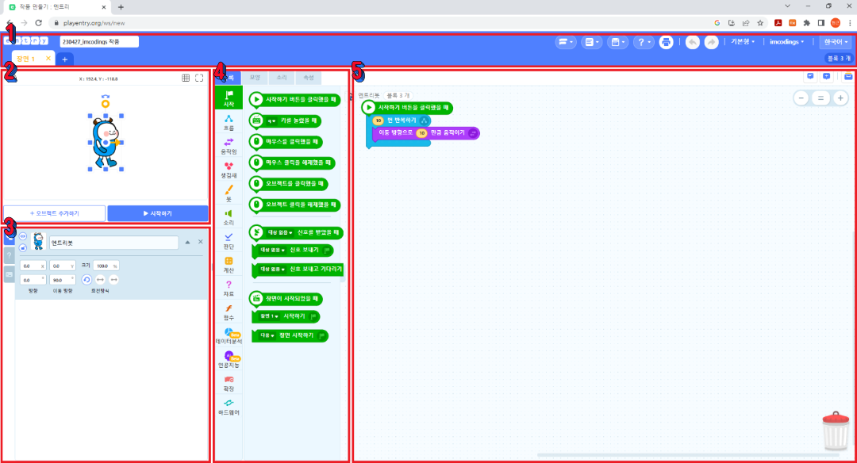This screenshot has height=463, width=857.
Task: Open the 하드웨어 block category
Action: tap(229, 406)
